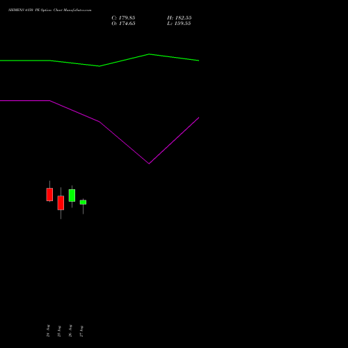
Task: Click the open value O: 174.65
Action: 123,24
